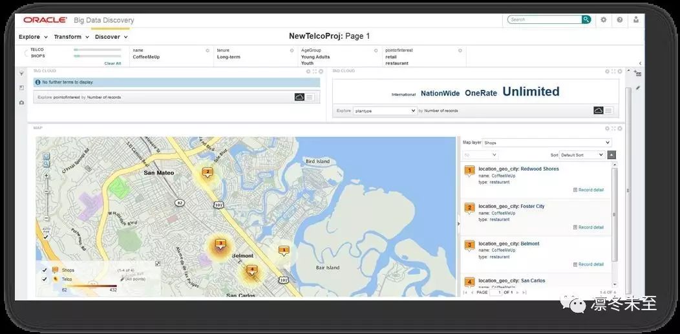The image size is (680, 334).
Task: Click map marker number 2
Action: click(207, 172)
